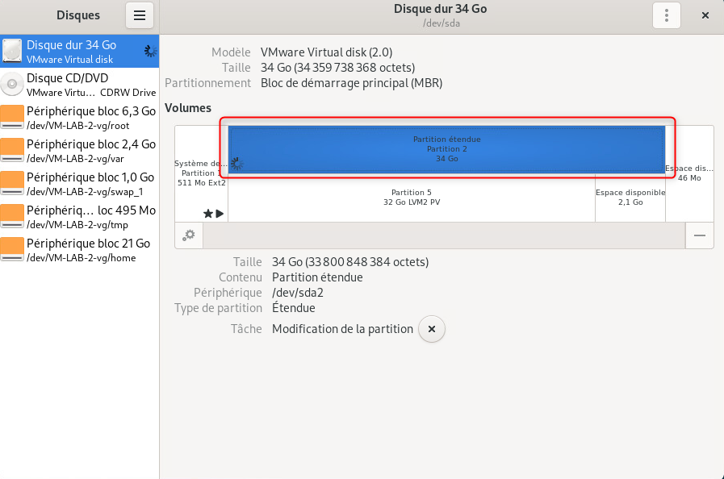Select the VM-LAB-2-vg/var block device icon
The width and height of the screenshot is (724, 479).
12,151
